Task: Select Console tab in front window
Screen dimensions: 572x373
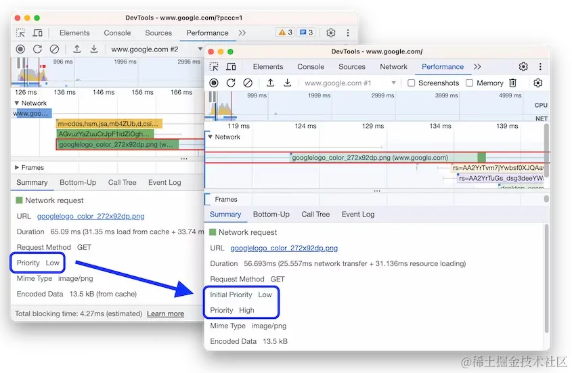Action: 311,67
